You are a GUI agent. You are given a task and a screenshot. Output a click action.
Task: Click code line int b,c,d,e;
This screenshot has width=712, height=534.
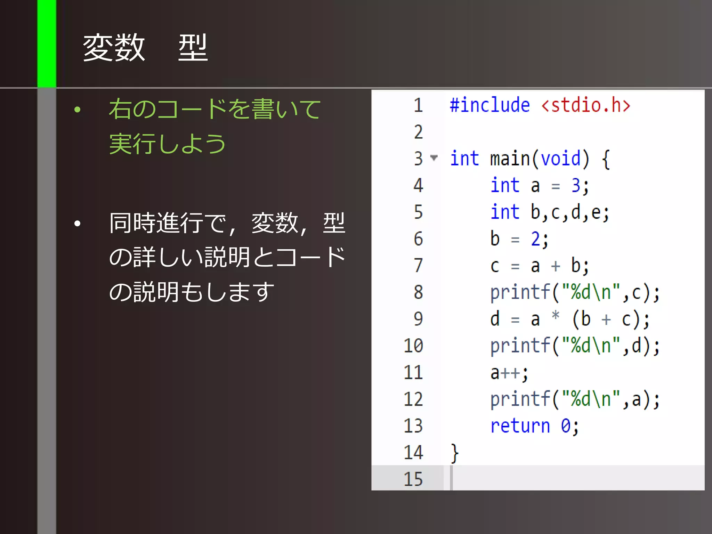tap(550, 212)
